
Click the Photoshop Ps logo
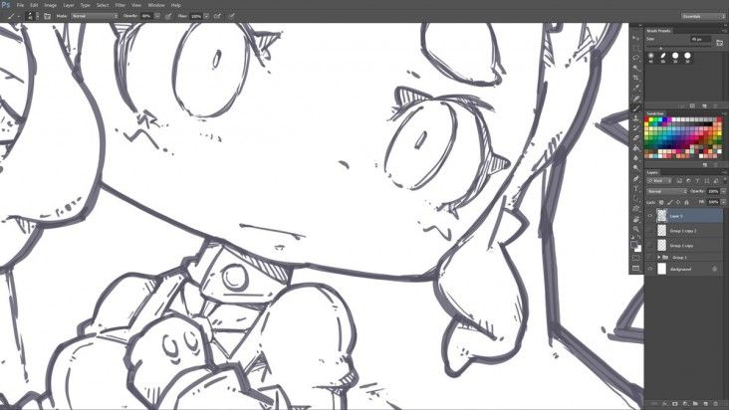tap(6, 5)
